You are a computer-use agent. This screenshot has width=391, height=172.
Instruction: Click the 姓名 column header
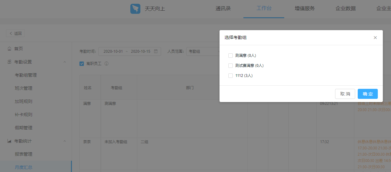[x=88, y=88]
